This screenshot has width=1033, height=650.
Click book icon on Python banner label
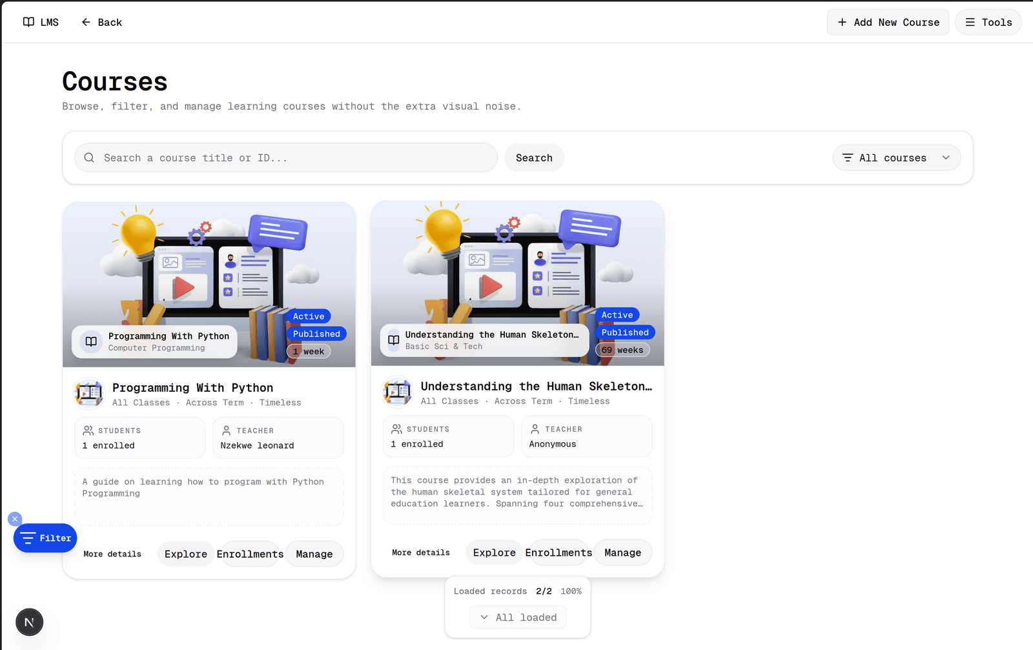[91, 341]
